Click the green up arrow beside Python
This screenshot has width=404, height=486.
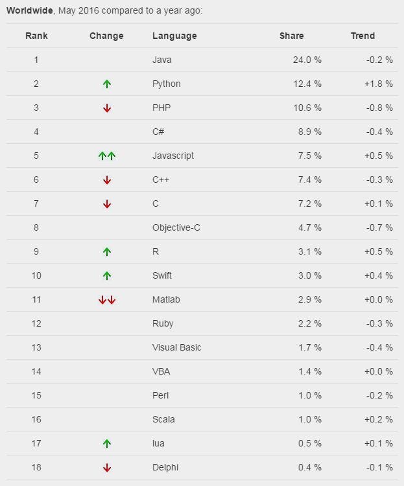pyautogui.click(x=107, y=84)
